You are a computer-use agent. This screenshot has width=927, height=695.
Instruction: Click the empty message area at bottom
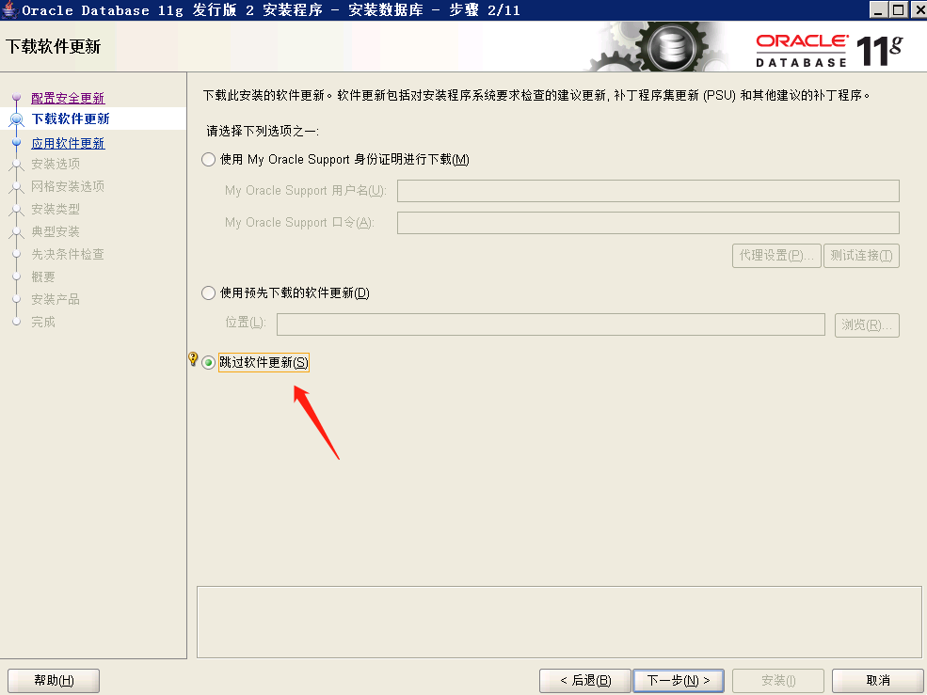click(559, 622)
